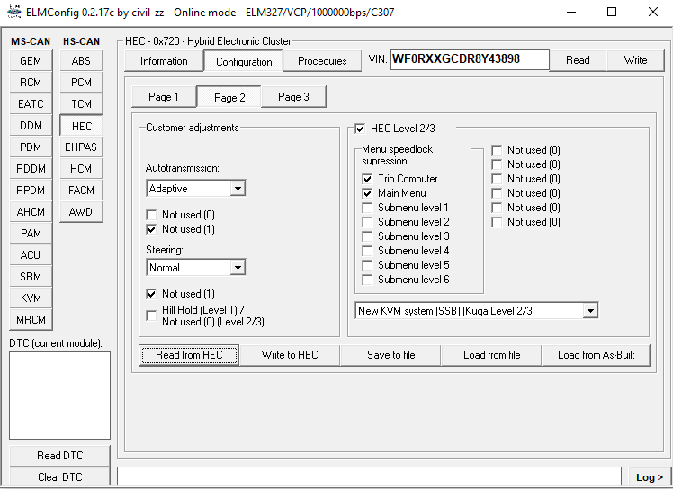Select the KVM module button
Viewport: 673px width, 489px height.
(x=31, y=298)
